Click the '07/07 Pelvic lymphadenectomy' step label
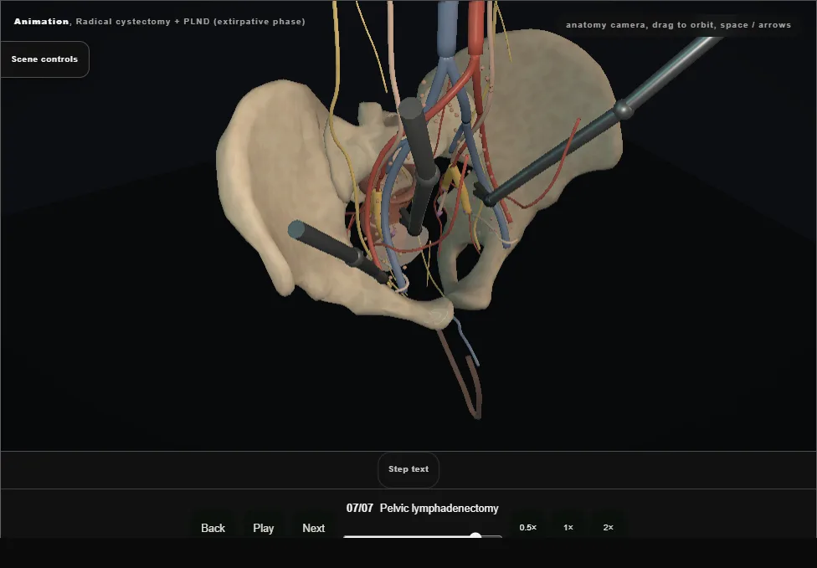817x568 pixels. (422, 508)
